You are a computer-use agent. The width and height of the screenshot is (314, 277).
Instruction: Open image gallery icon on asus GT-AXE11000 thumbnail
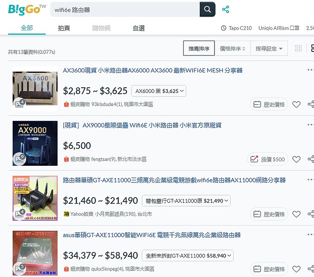20,268
